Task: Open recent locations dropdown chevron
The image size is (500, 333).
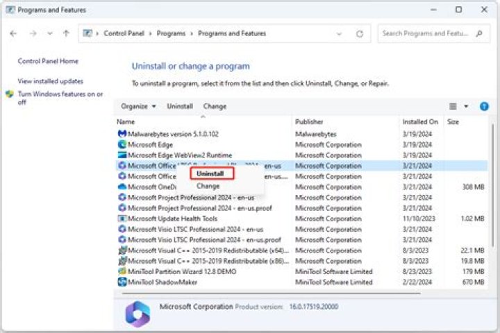Action: pyautogui.click(x=49, y=33)
